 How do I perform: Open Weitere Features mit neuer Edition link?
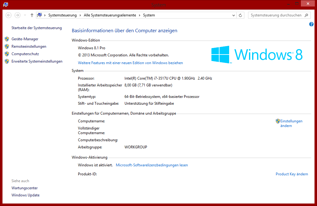pos(130,63)
